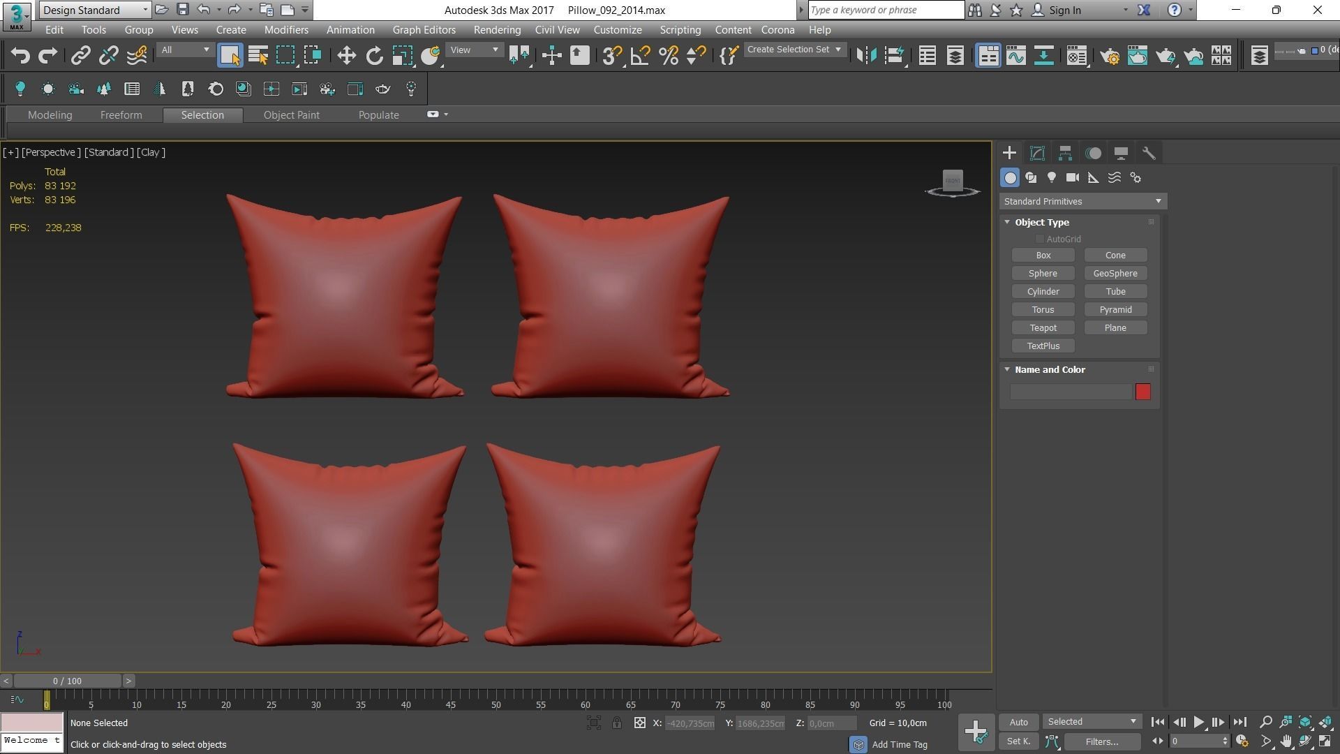
Task: Open the Align tool
Action: pos(895,56)
